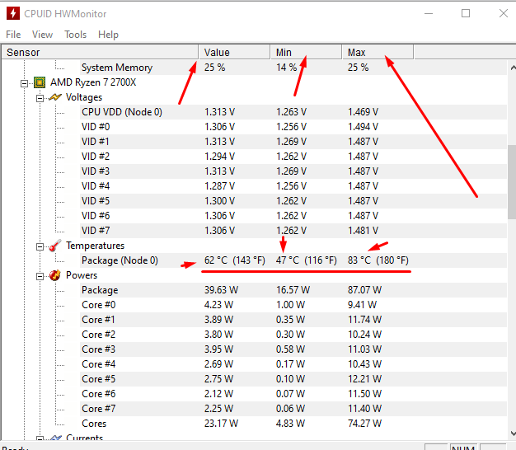Click the Temperatures thermometer icon
Screen dimensions: 516x450
pyautogui.click(x=55, y=246)
